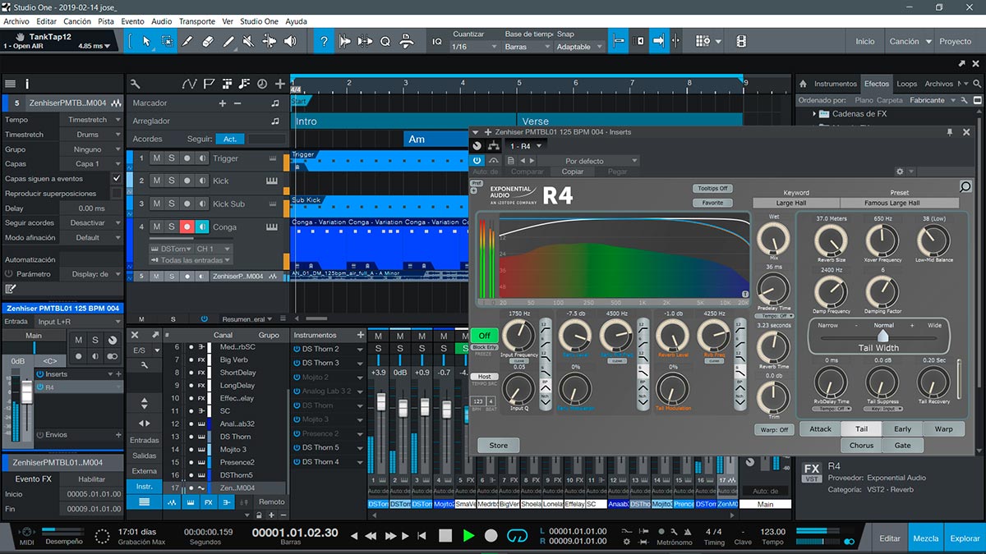Expand the 'Cadenas de FX' folder
Image resolution: width=986 pixels, height=554 pixels.
815,114
